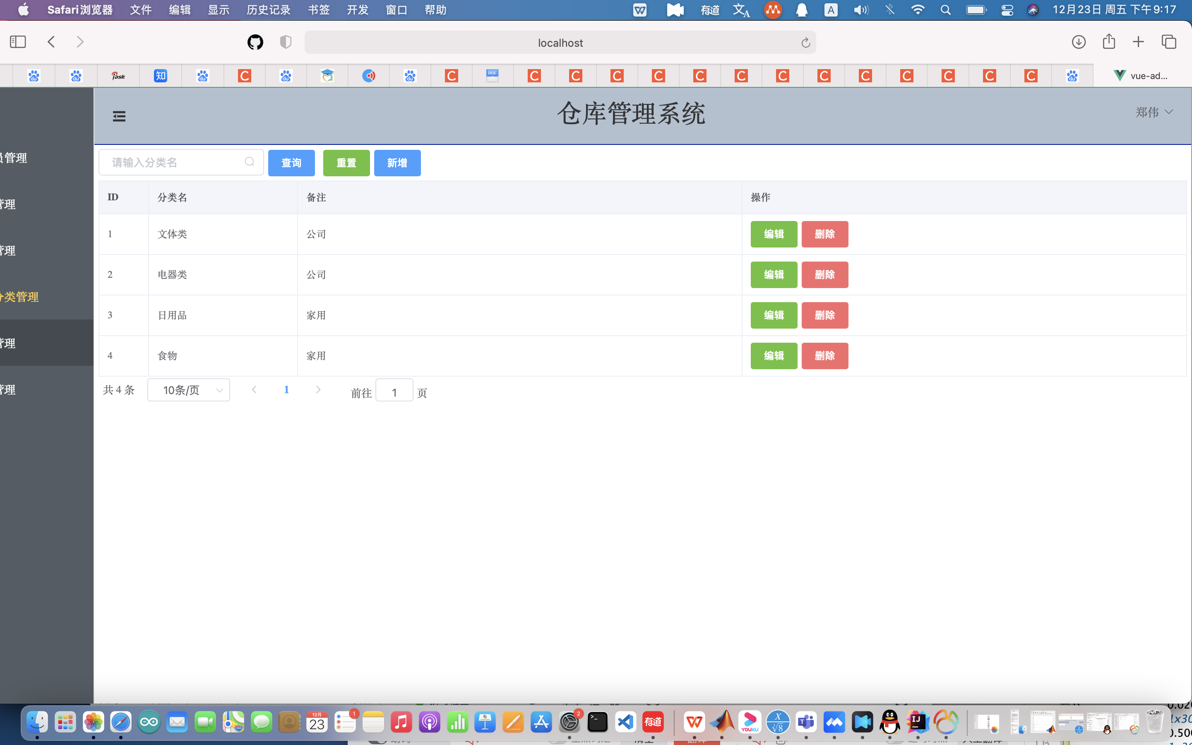Open the tab overview icon

click(x=1168, y=42)
